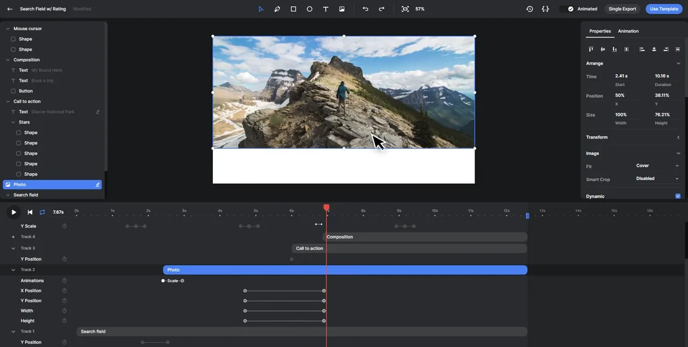Viewport: 688px width, 347px height.
Task: Toggle the Dynamic checkbox in Image section
Action: [x=678, y=196]
